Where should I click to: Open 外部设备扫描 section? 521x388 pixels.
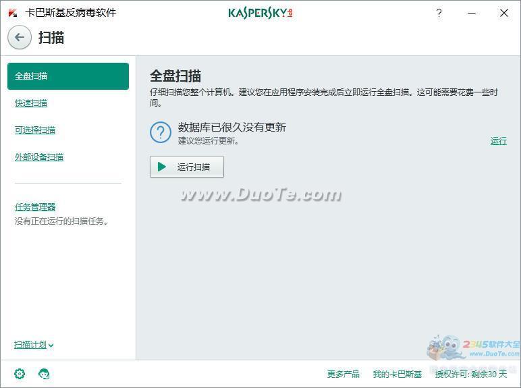click(39, 157)
